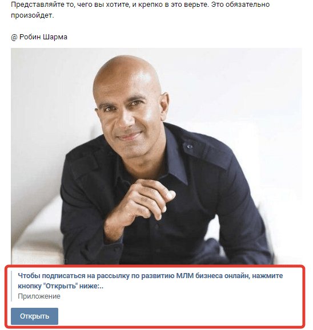Open the "Чтобы подписаться на рассылку" link title
313x330 pixels.
click(x=150, y=281)
